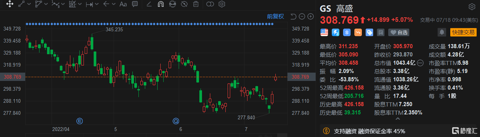
Task: Toggle the overlapping circles compare icon
Action: [x=210, y=5]
